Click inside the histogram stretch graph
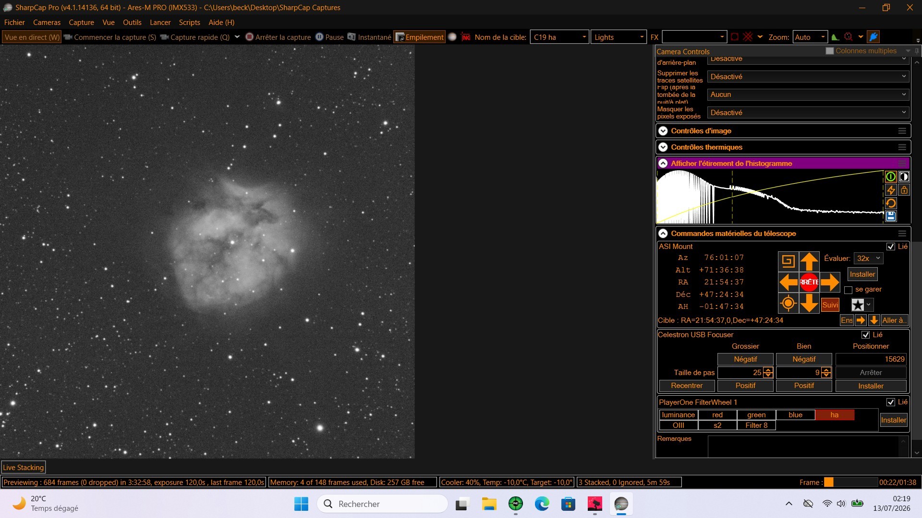Viewport: 922px width, 518px height. 770,197
